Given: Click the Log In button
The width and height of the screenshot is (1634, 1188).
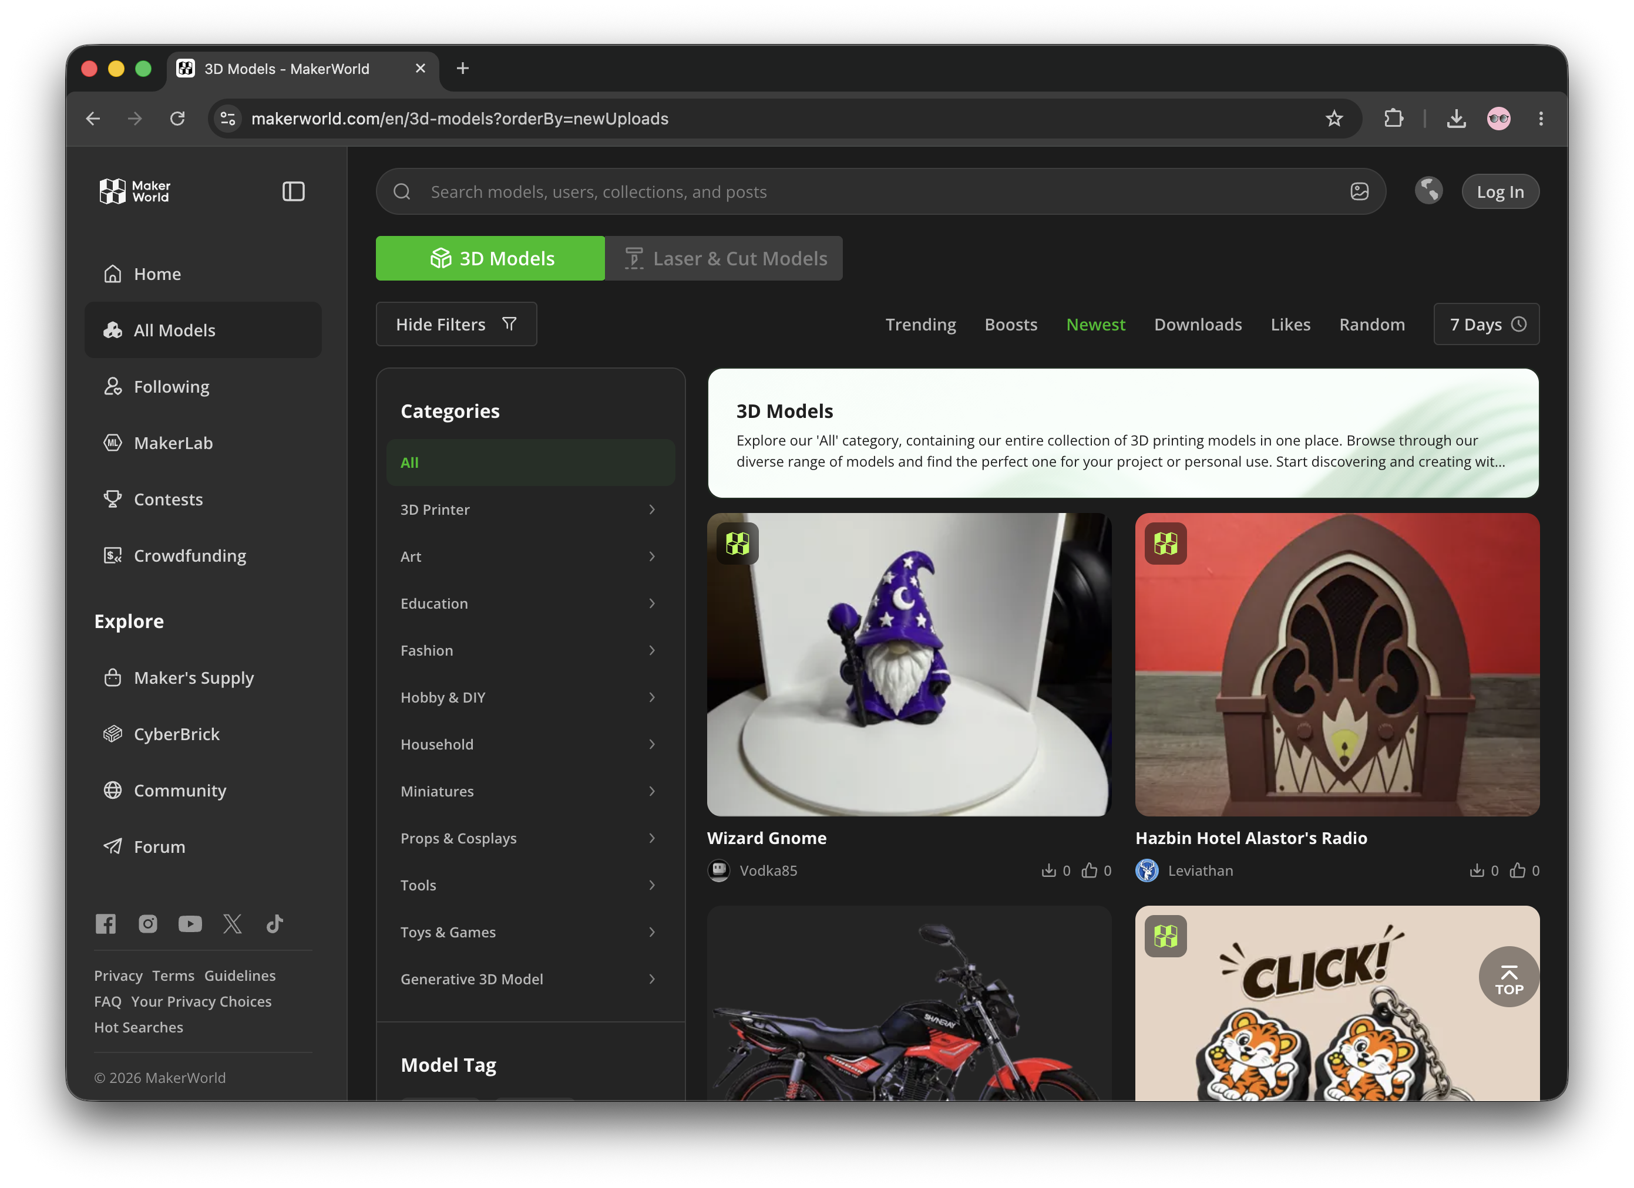Looking at the screenshot, I should coord(1500,191).
